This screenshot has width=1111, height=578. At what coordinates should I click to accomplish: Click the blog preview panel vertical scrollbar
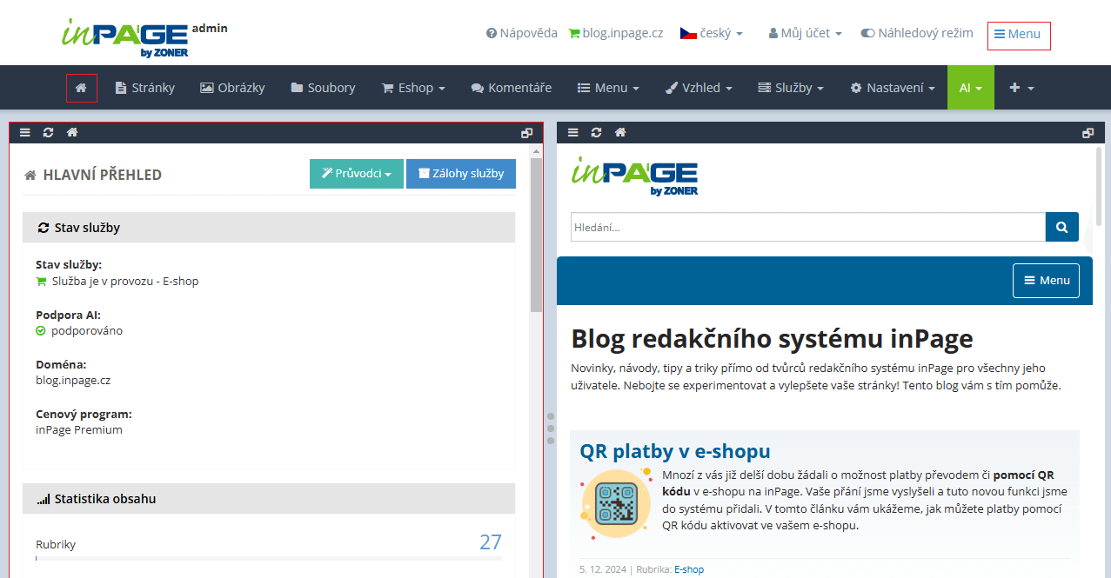pos(1099,187)
